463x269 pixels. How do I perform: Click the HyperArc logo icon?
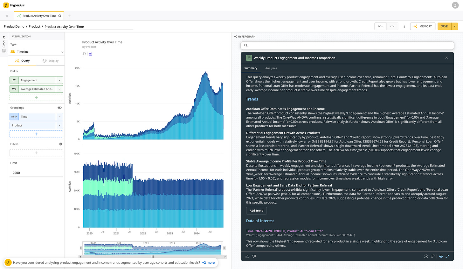click(6, 5)
